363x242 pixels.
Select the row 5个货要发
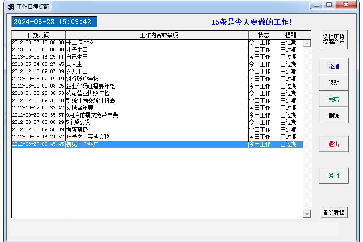(x=157, y=122)
